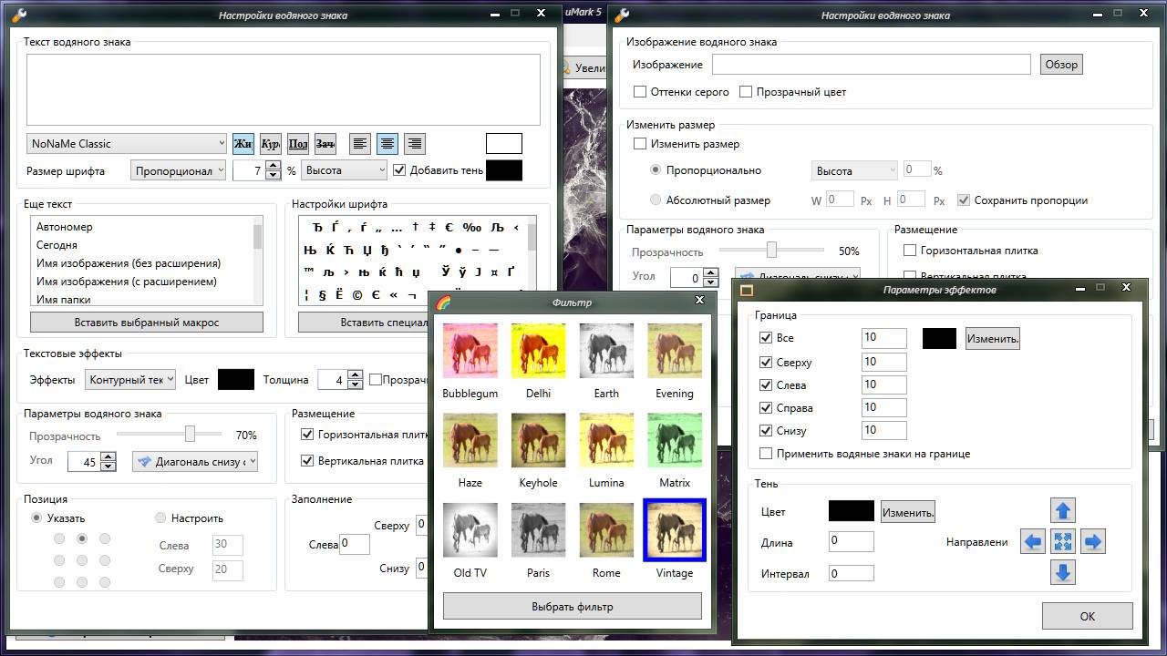Viewport: 1167px width, 656px height.
Task: Select the Matrix filter thumbnail
Action: click(675, 441)
